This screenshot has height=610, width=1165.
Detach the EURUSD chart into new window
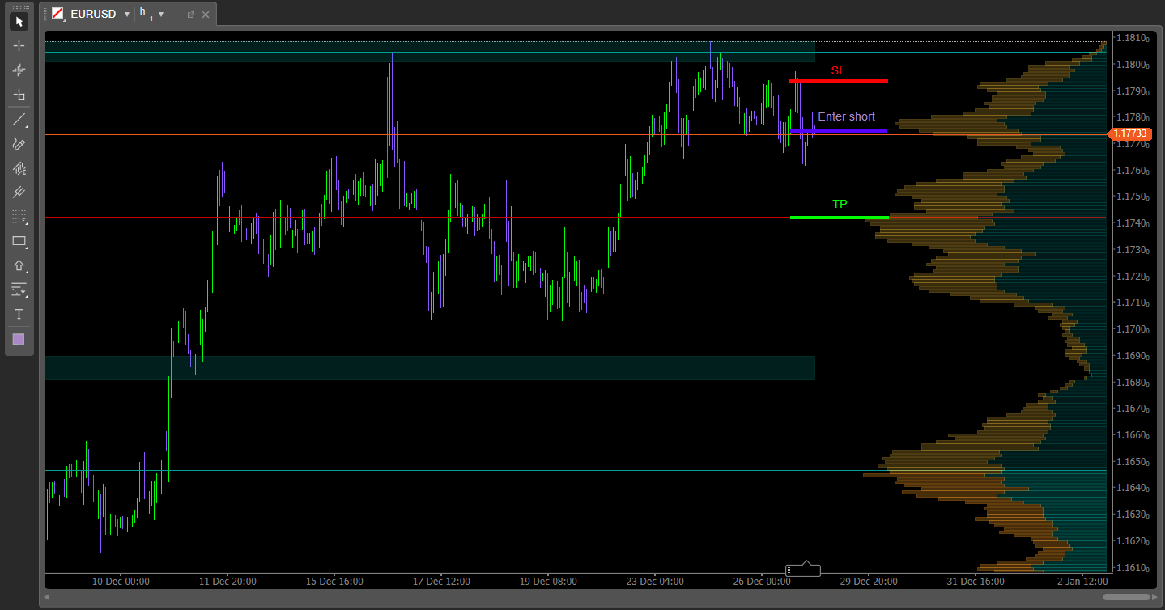pos(191,15)
